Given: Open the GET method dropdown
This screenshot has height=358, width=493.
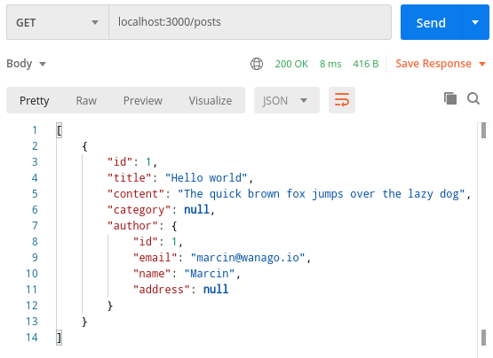Looking at the screenshot, I should click(58, 22).
